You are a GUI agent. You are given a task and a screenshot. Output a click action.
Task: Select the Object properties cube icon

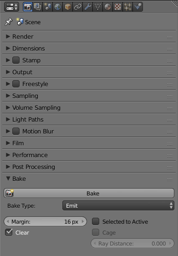(x=68, y=7)
